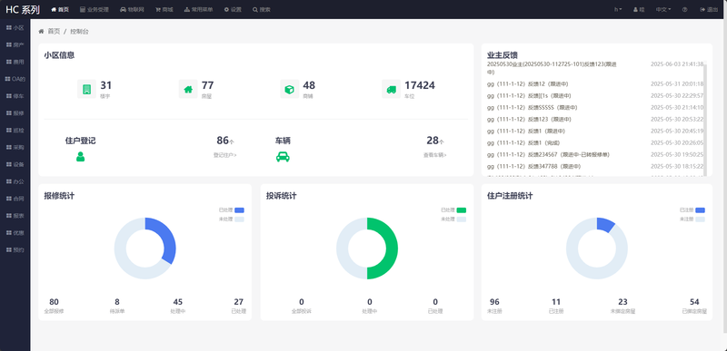This screenshot has width=727, height=351.
Task: Click the 45 处理中 repair statistic
Action: (177, 306)
